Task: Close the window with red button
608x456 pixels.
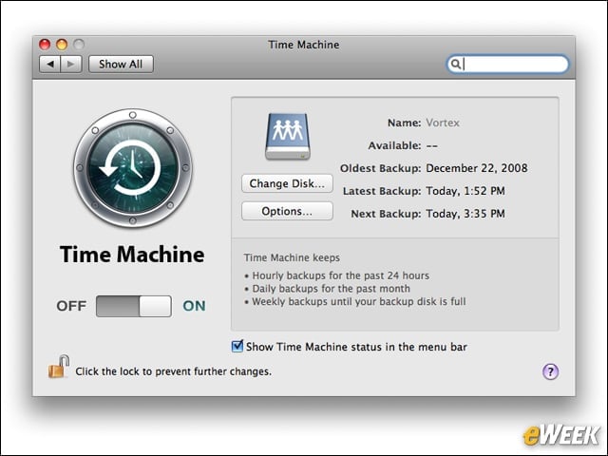Action: point(45,45)
